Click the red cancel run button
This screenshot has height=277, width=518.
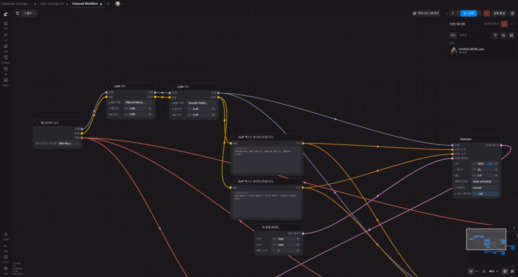[x=487, y=13]
